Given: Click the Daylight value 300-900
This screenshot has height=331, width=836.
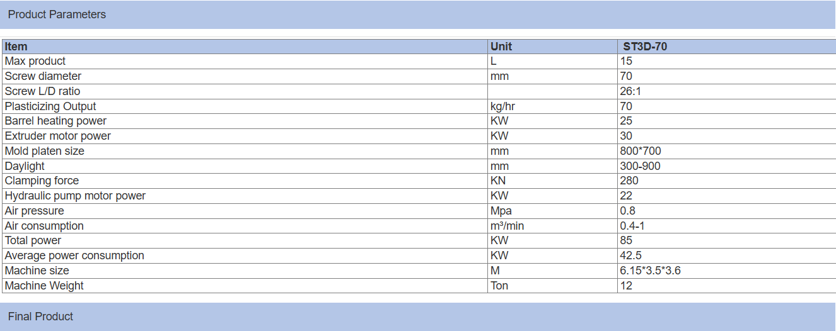Looking at the screenshot, I should [x=641, y=166].
